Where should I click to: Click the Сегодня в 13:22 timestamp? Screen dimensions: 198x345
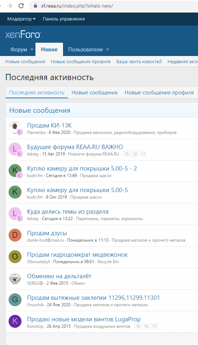point(57,219)
